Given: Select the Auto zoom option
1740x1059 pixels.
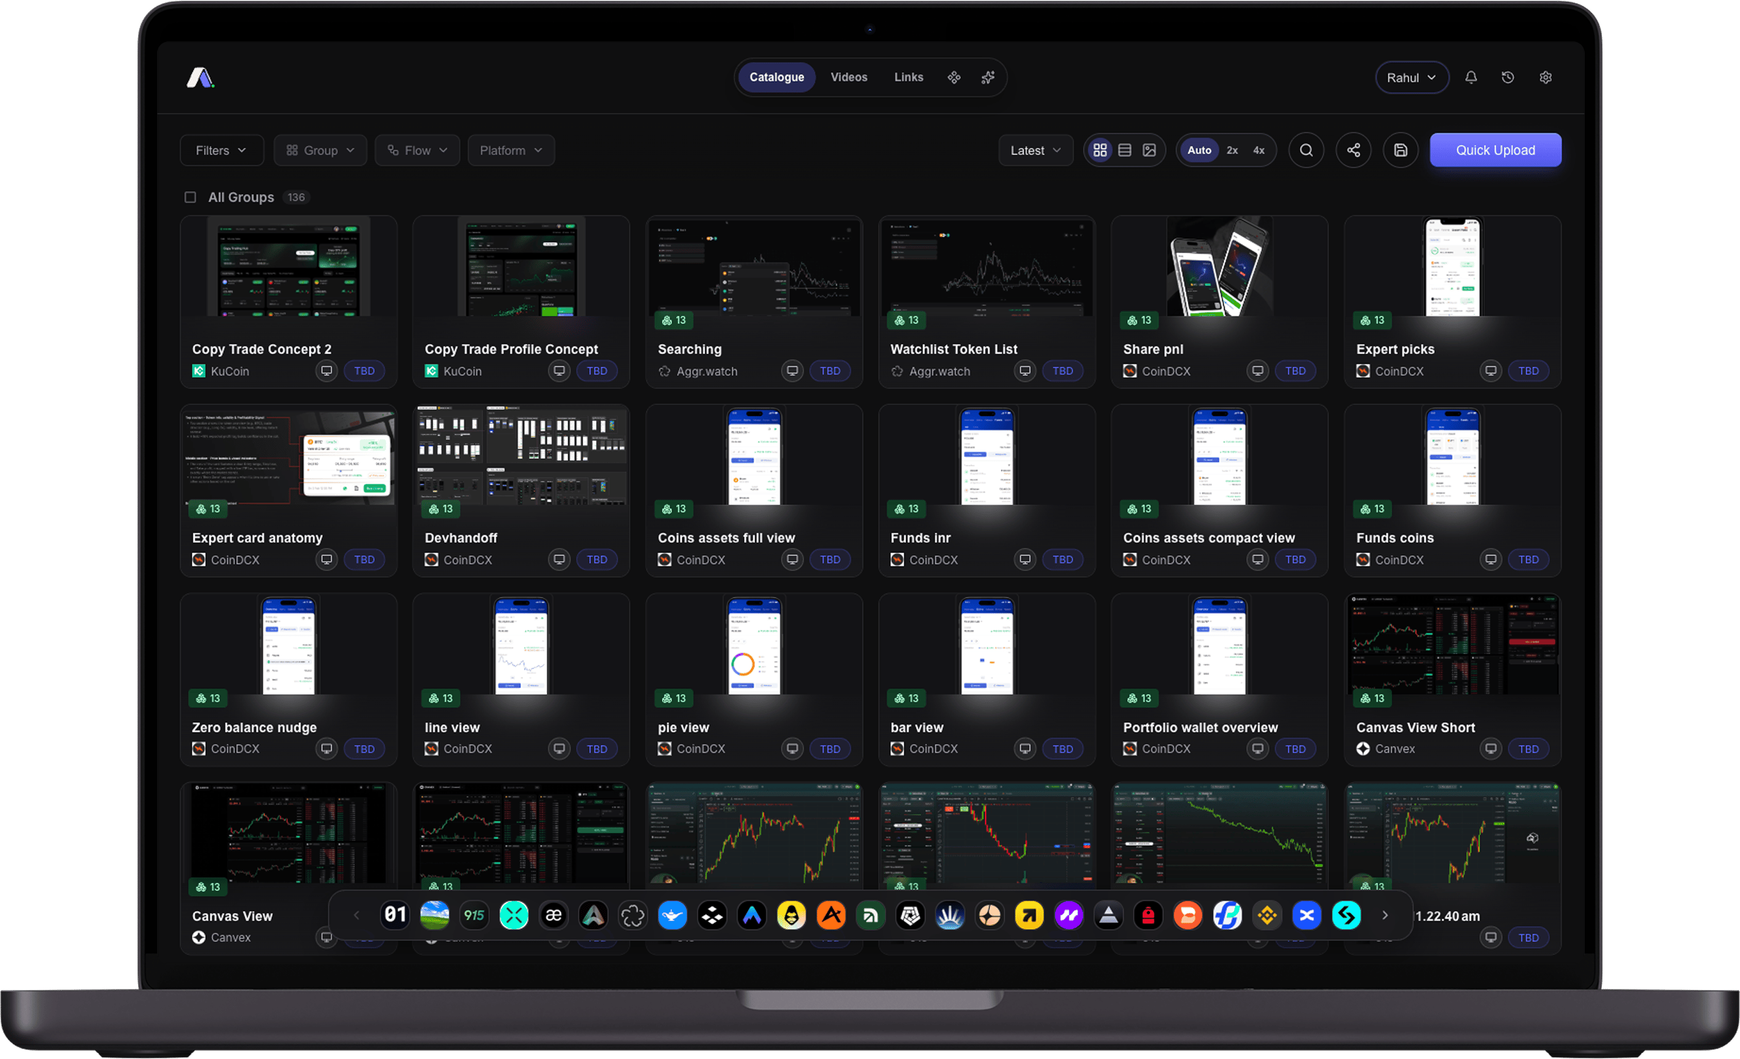Looking at the screenshot, I should [1199, 150].
